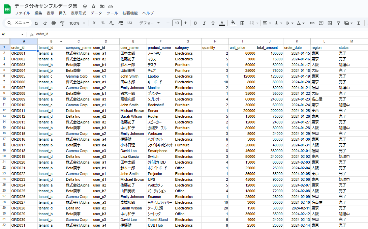Viewport: 368px width, 229px height.
Task: Star this spreadsheet document
Action: [x=93, y=6]
